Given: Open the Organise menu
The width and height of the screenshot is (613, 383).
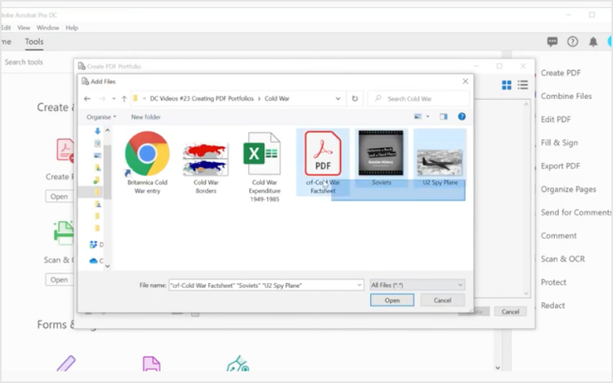Looking at the screenshot, I should click(x=101, y=117).
